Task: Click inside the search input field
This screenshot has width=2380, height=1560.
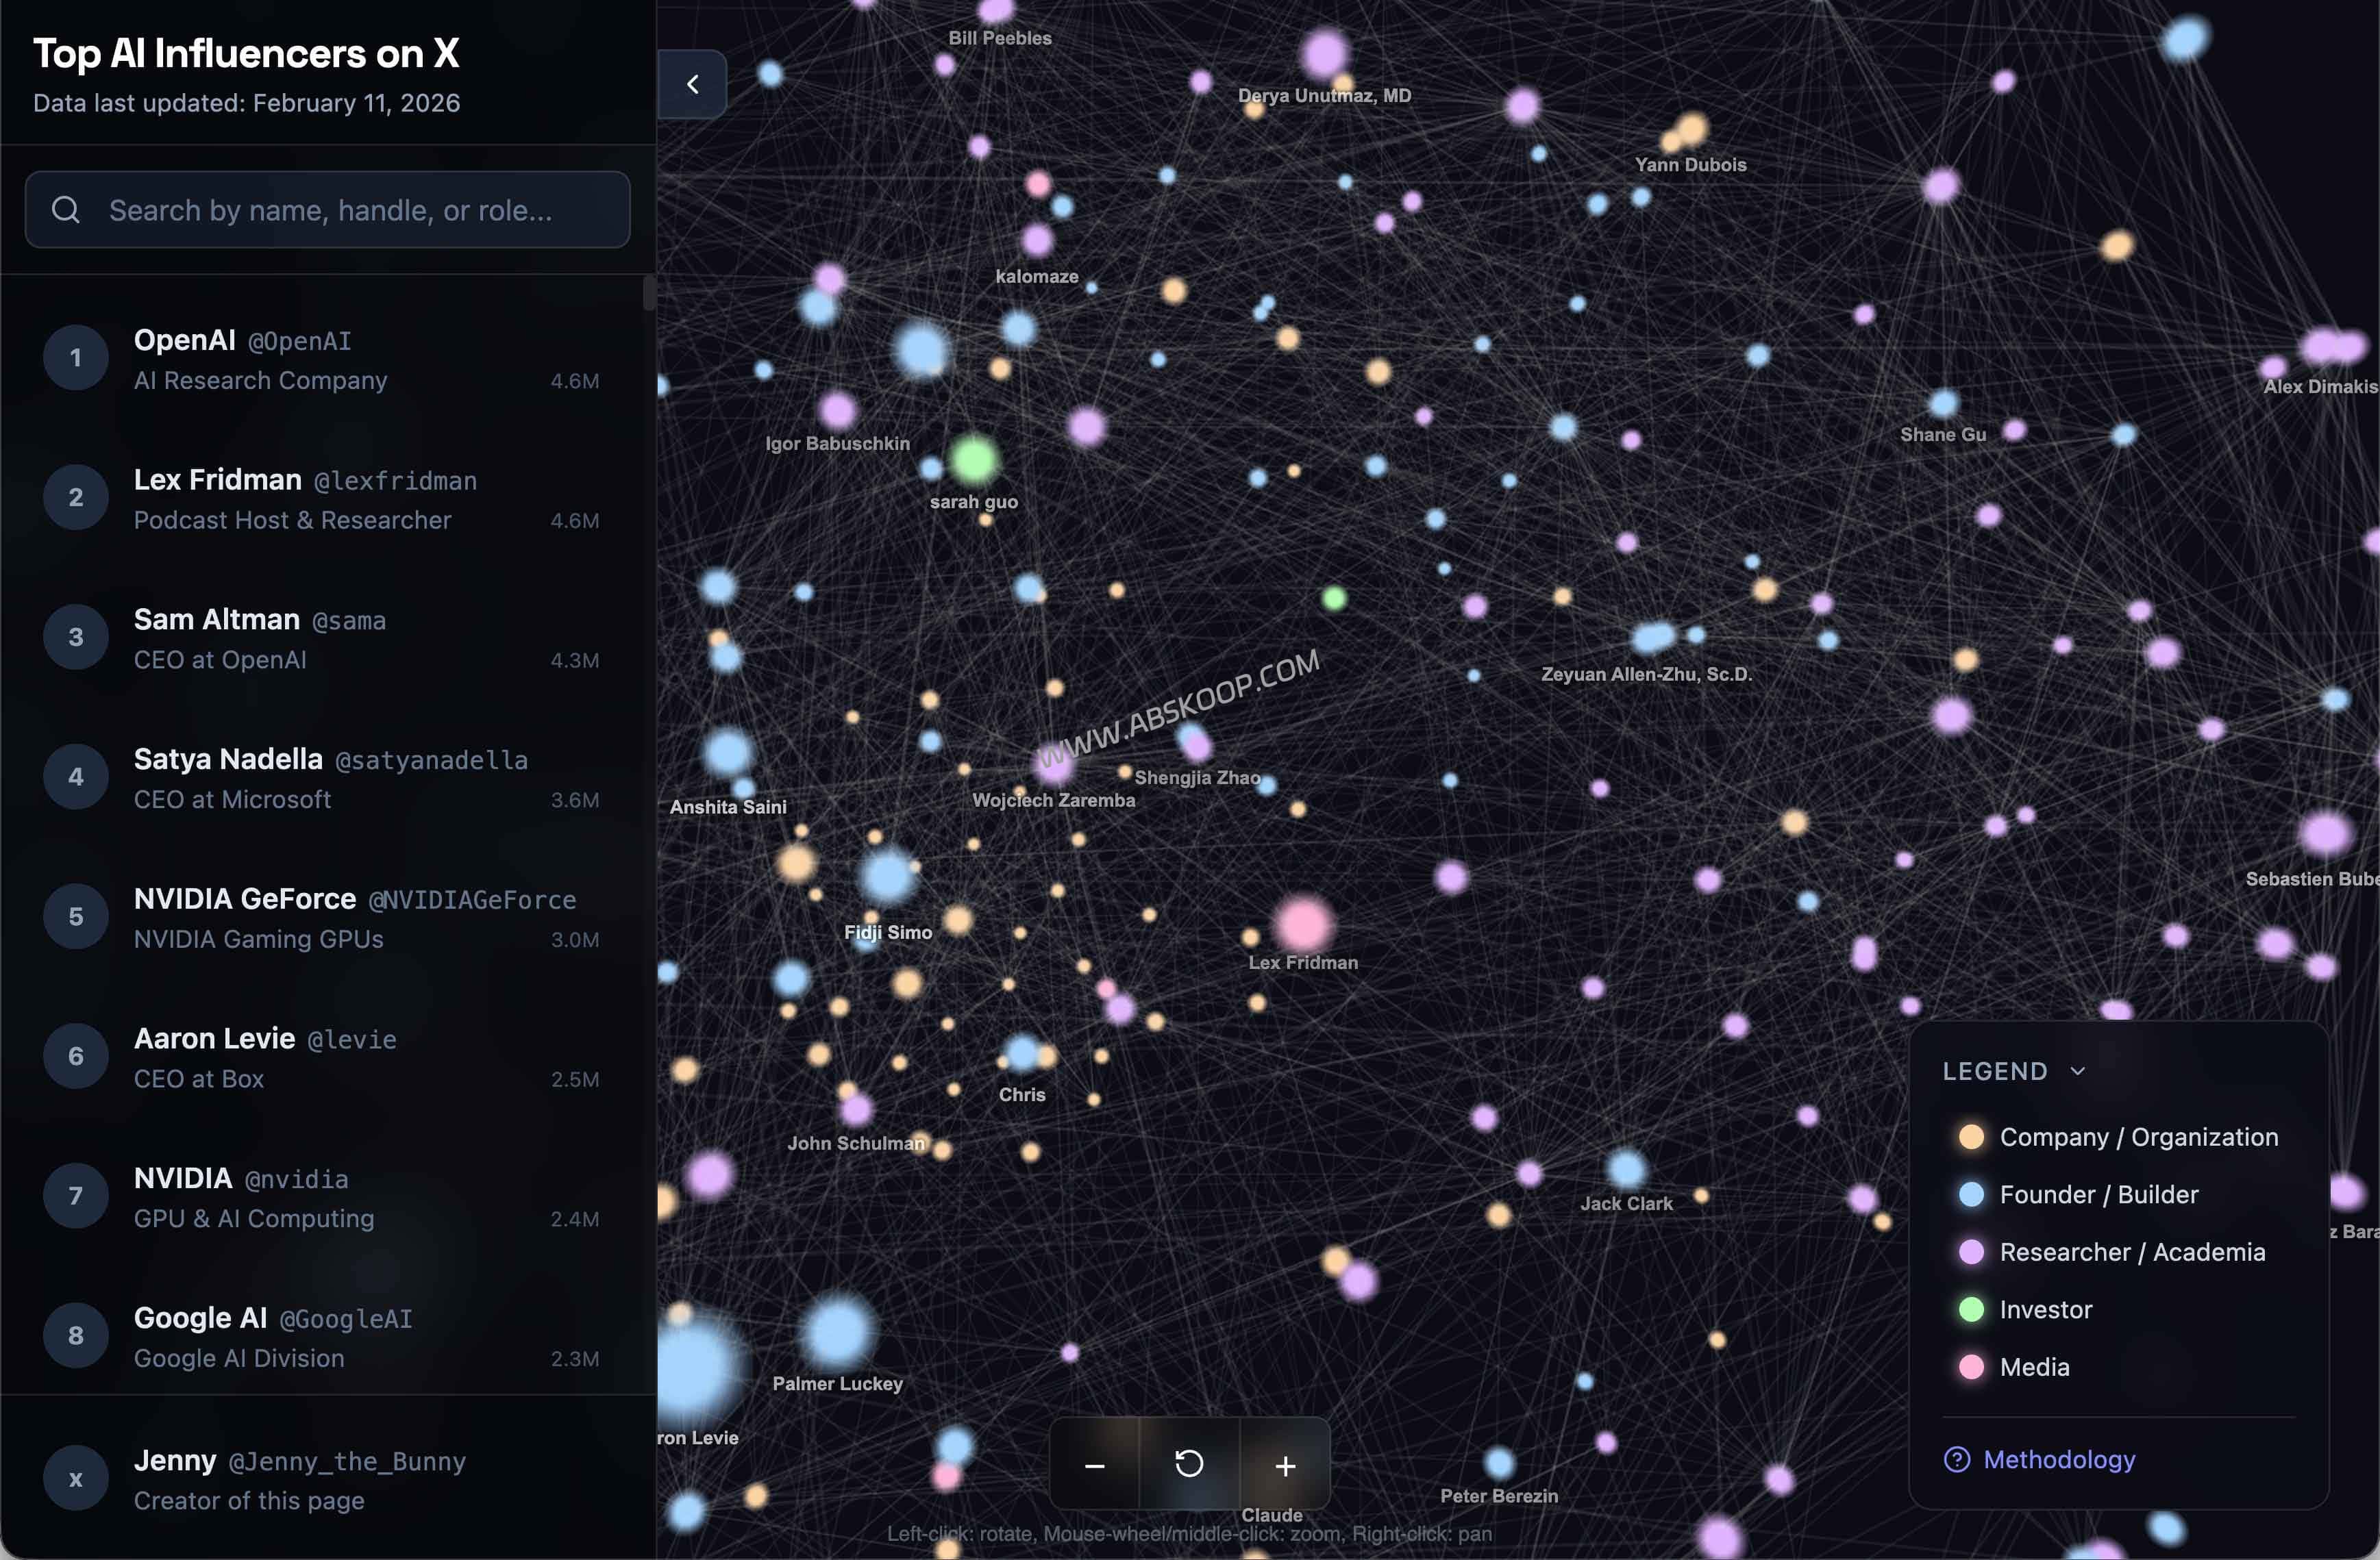Action: coord(330,210)
